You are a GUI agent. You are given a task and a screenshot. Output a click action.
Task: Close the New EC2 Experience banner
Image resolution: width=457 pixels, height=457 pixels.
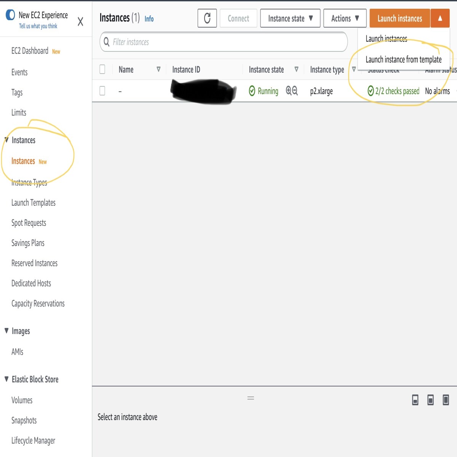pos(80,22)
